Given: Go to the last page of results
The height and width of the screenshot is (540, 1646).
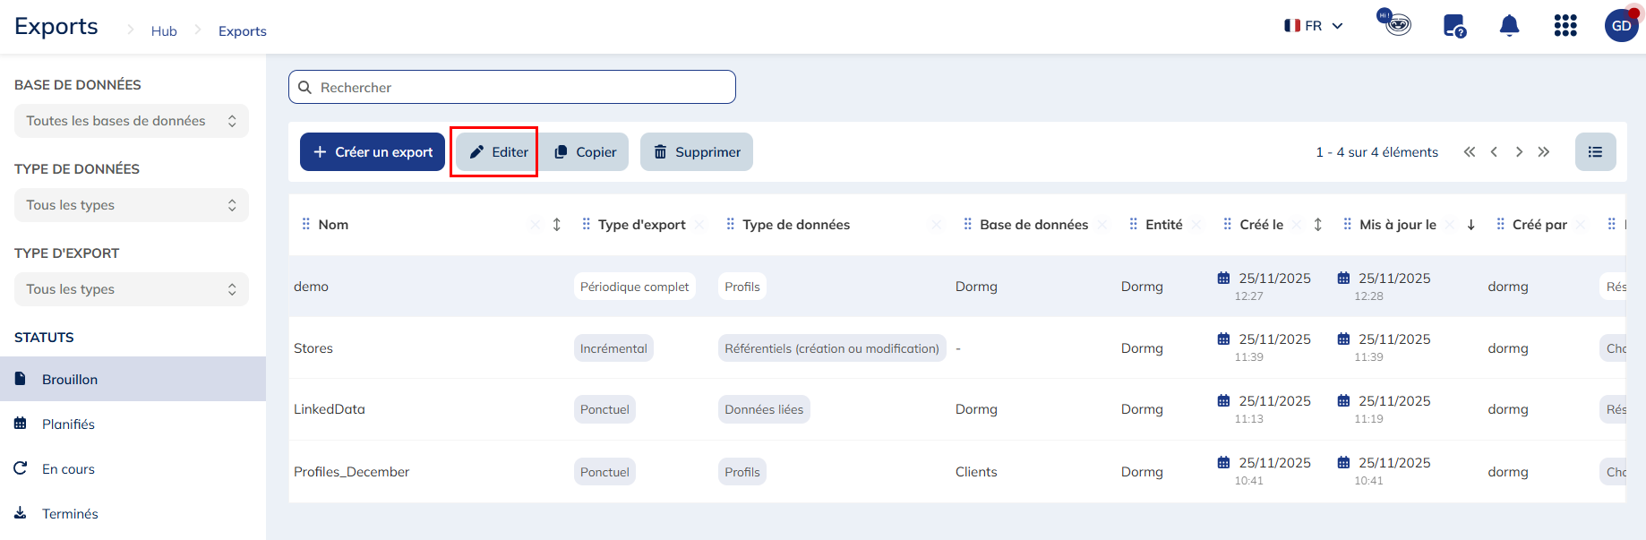Looking at the screenshot, I should (1543, 152).
